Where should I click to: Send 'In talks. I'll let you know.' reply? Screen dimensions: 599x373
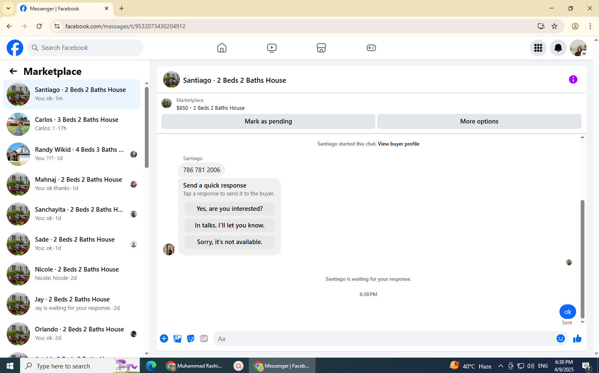pyautogui.click(x=229, y=225)
